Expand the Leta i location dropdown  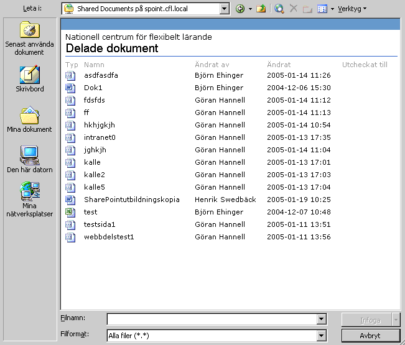coord(225,9)
